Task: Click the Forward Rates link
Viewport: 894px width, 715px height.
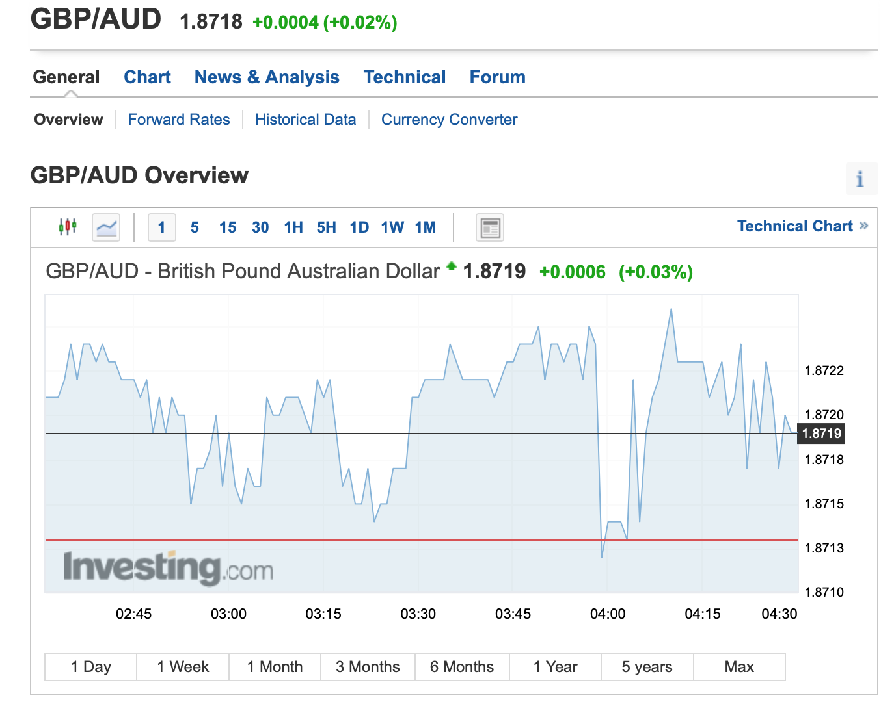Action: tap(179, 120)
